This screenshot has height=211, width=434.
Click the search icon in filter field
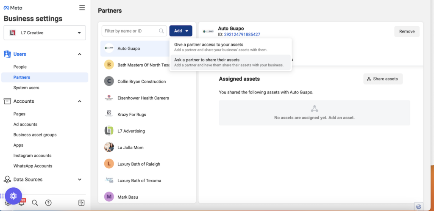(x=161, y=31)
